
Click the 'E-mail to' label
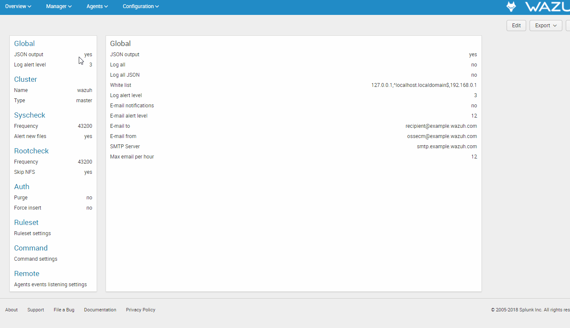[120, 126]
